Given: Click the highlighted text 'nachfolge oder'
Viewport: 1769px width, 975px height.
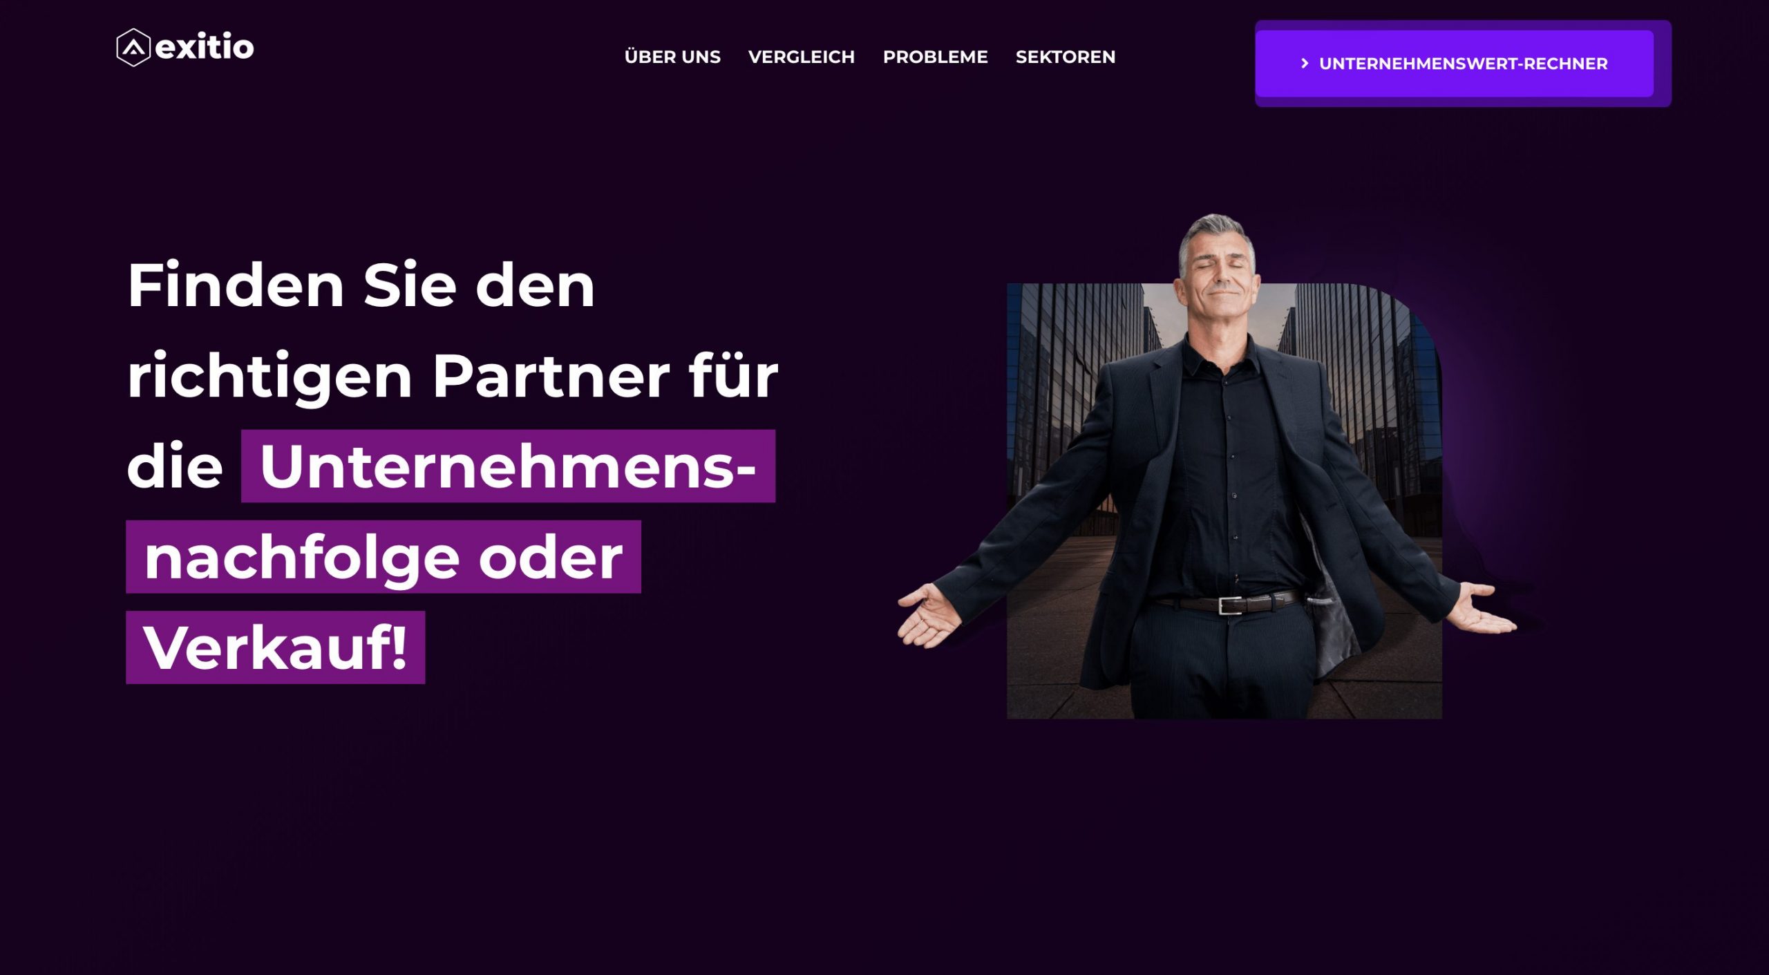Looking at the screenshot, I should [x=384, y=557].
